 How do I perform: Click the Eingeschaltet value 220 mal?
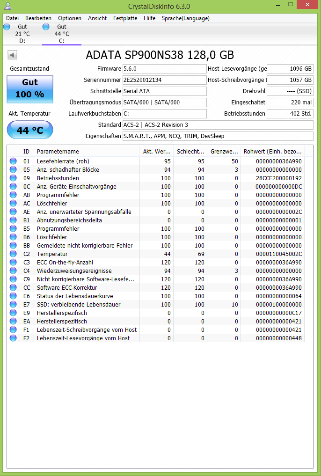pos(290,103)
